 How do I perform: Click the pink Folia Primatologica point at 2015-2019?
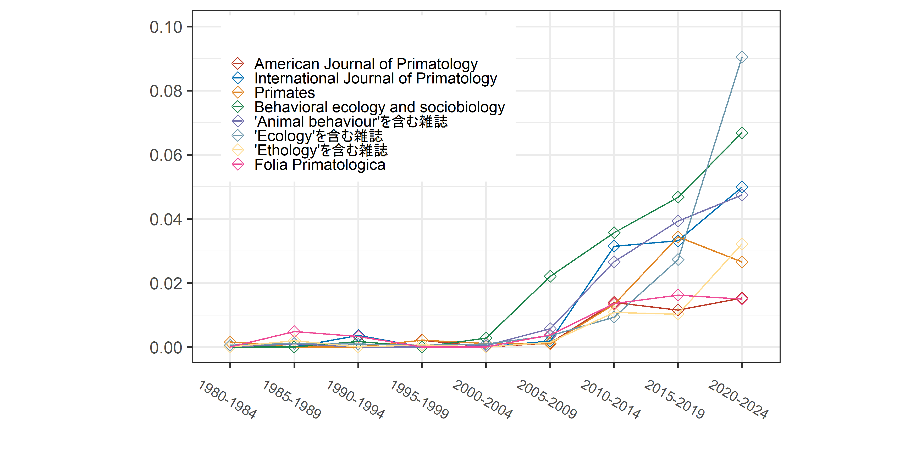[678, 295]
